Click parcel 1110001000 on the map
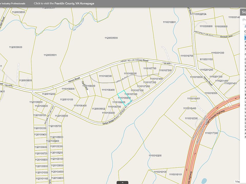Image resolution: width=246 pixels, height=184 pixels. click(218, 53)
